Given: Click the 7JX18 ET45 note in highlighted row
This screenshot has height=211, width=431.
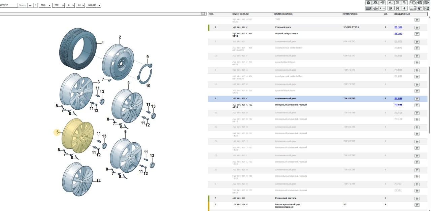Looking at the screenshot, I should click(x=349, y=99).
